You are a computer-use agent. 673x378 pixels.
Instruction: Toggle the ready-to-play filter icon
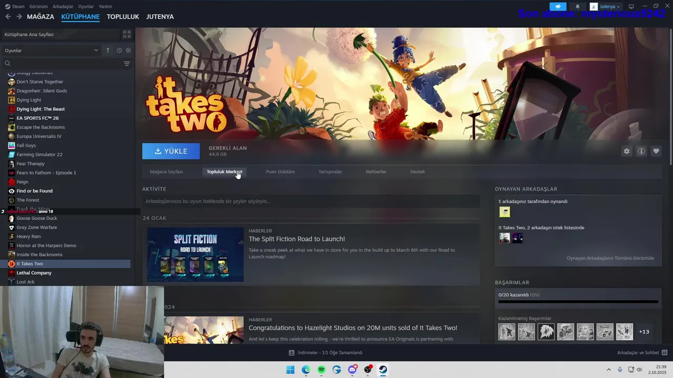click(128, 50)
